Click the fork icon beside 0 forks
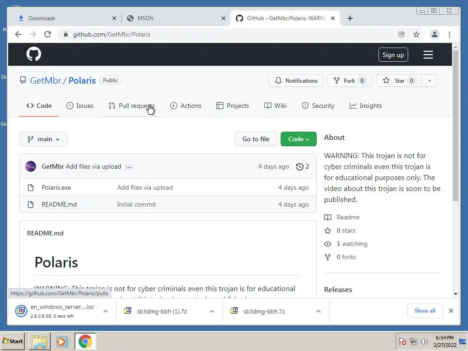The height and width of the screenshot is (351, 468). [328, 257]
